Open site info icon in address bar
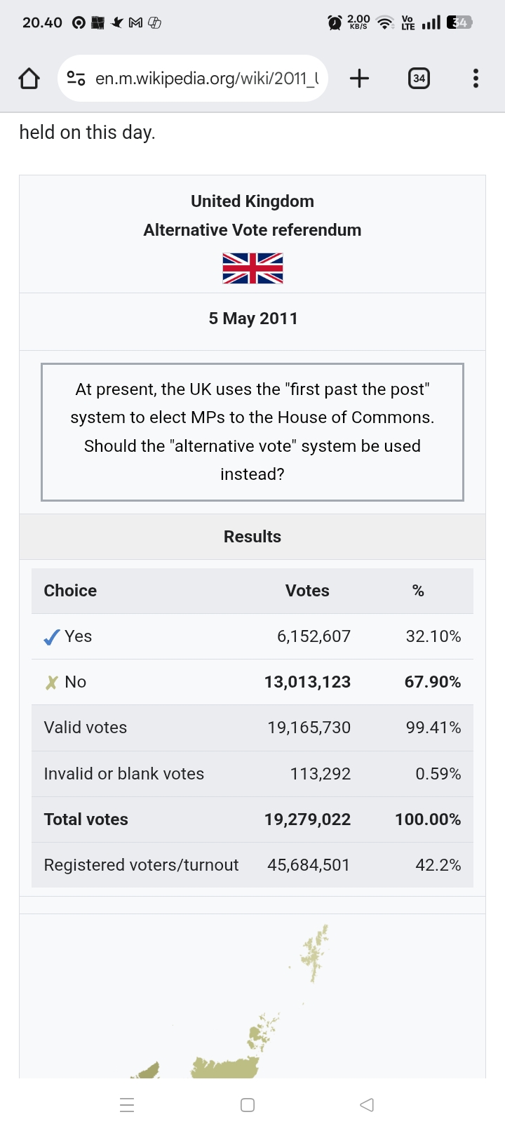The image size is (505, 1131). pyautogui.click(x=76, y=79)
